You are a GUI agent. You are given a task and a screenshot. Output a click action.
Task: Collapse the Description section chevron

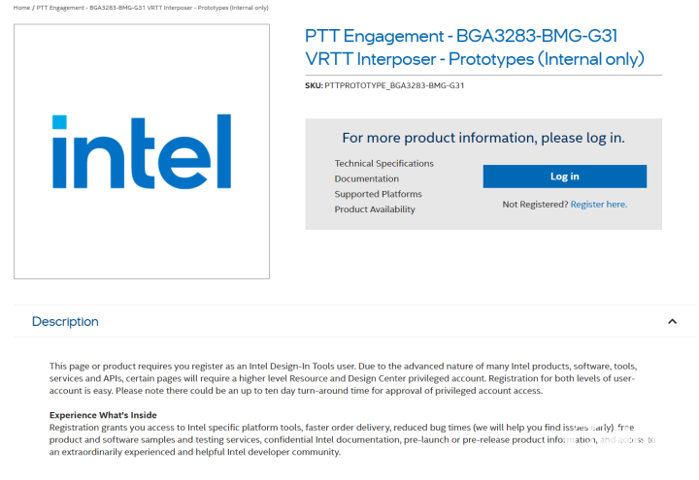coord(672,321)
